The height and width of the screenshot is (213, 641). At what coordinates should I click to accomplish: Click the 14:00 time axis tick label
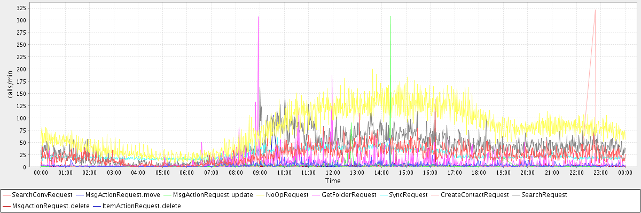(x=381, y=173)
